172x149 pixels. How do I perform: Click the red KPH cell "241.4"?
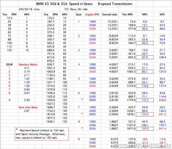pyautogui.click(x=162, y=129)
